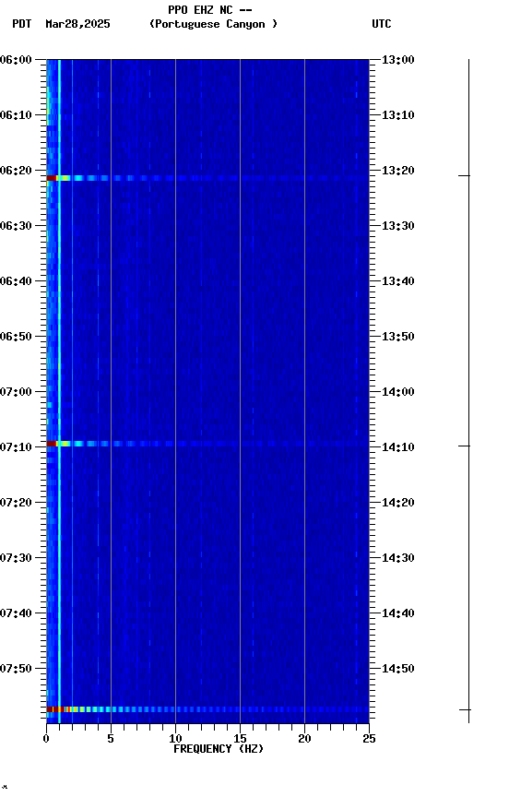Click the '07:20' PDT time label
509x797 pixels.
tap(16, 504)
